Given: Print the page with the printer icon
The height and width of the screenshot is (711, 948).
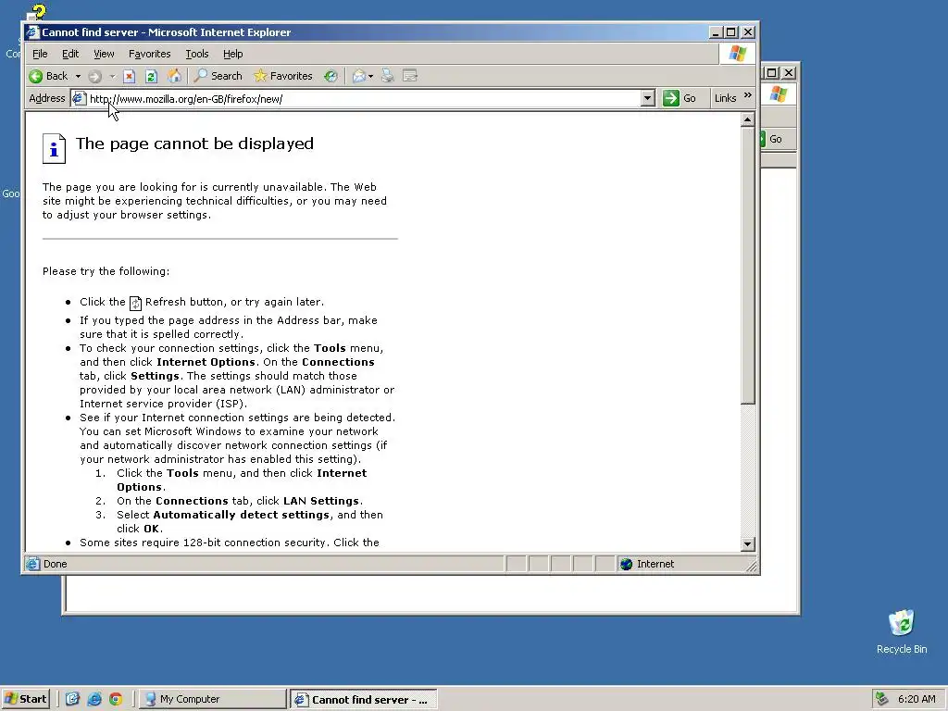Looking at the screenshot, I should [x=388, y=76].
